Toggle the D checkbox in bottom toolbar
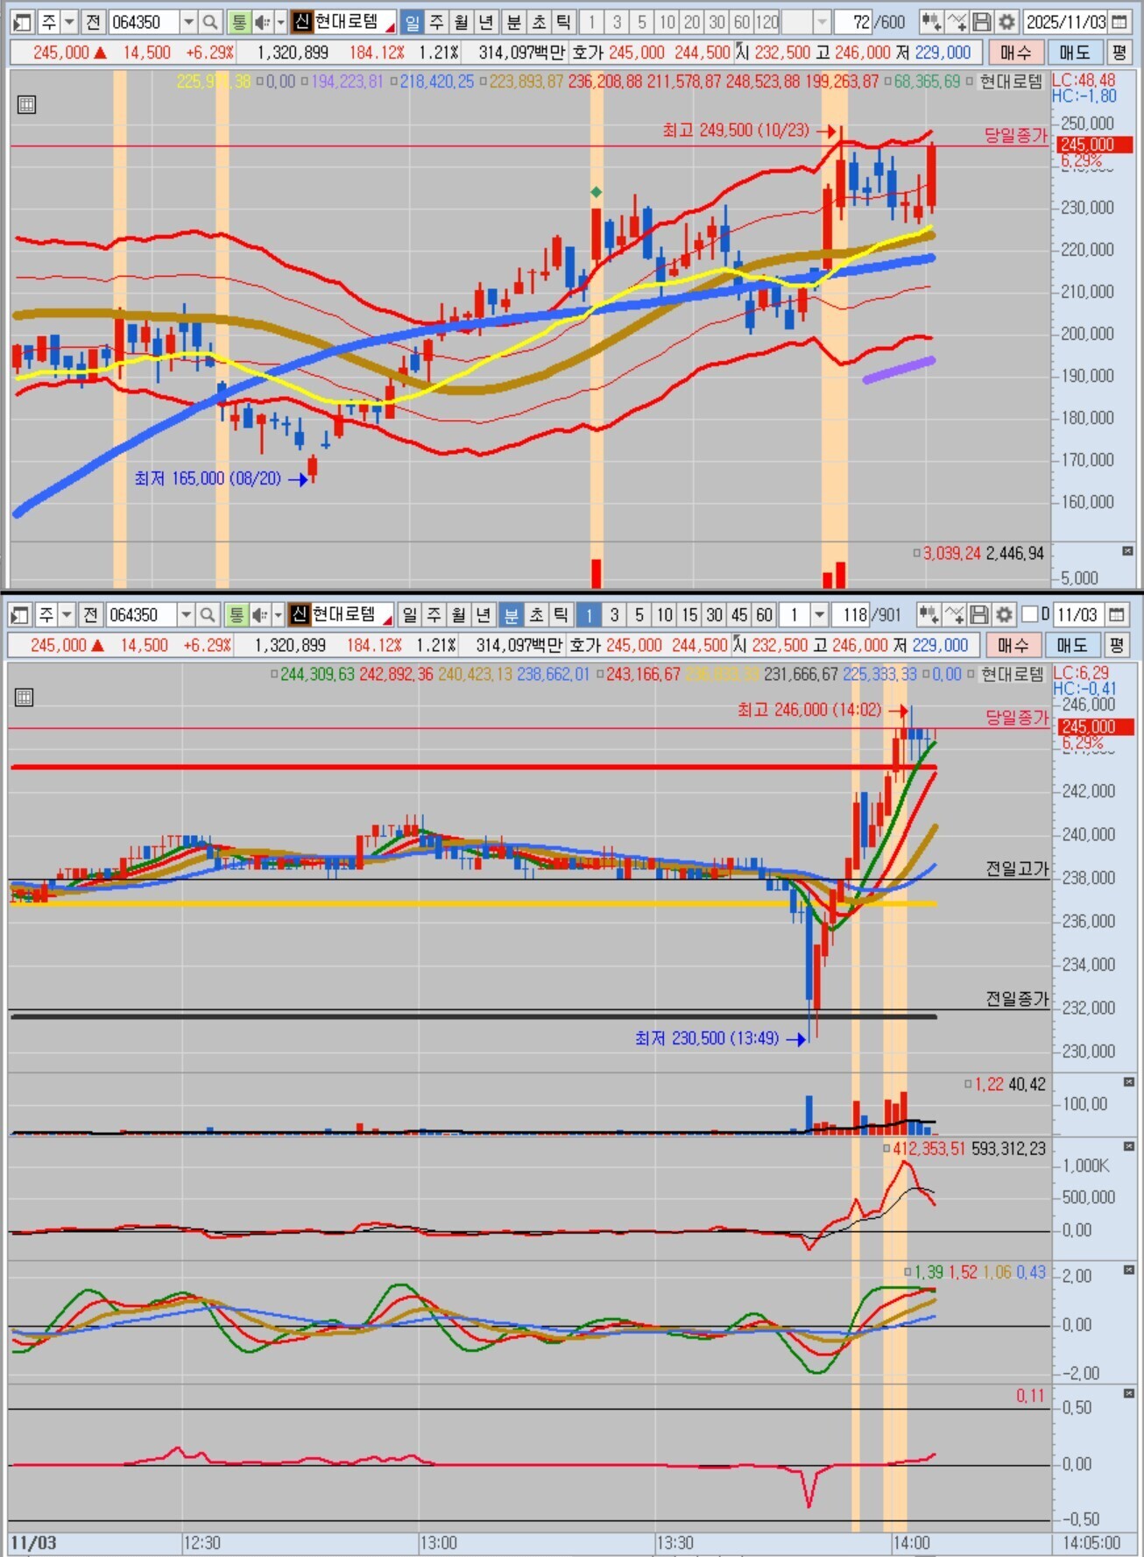 (1030, 615)
